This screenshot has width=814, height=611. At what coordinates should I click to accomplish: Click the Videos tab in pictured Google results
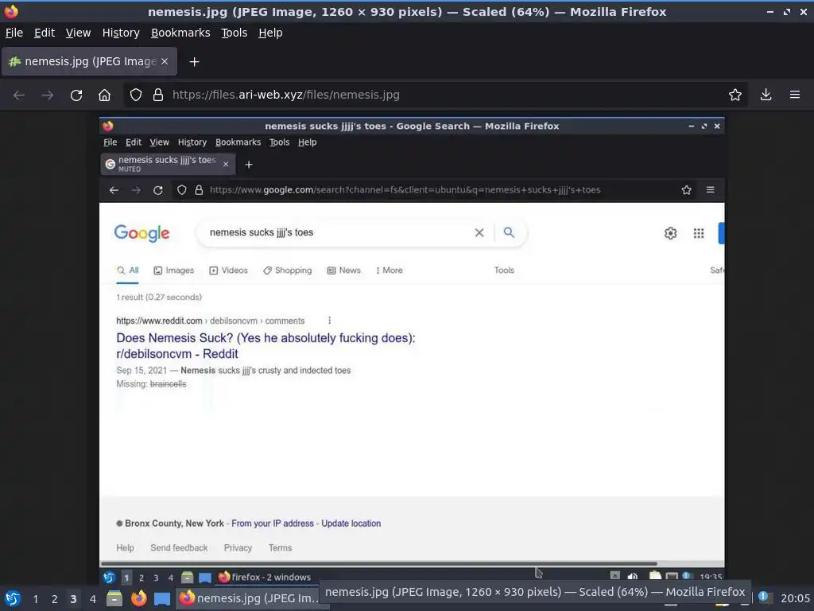[x=228, y=270]
